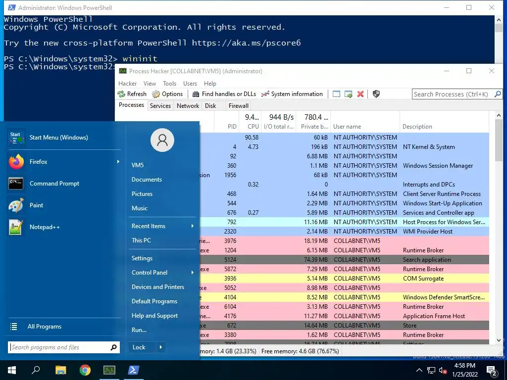Screen dimensions: 507x380
Task: Open the notification center icon
Action: (492, 371)
